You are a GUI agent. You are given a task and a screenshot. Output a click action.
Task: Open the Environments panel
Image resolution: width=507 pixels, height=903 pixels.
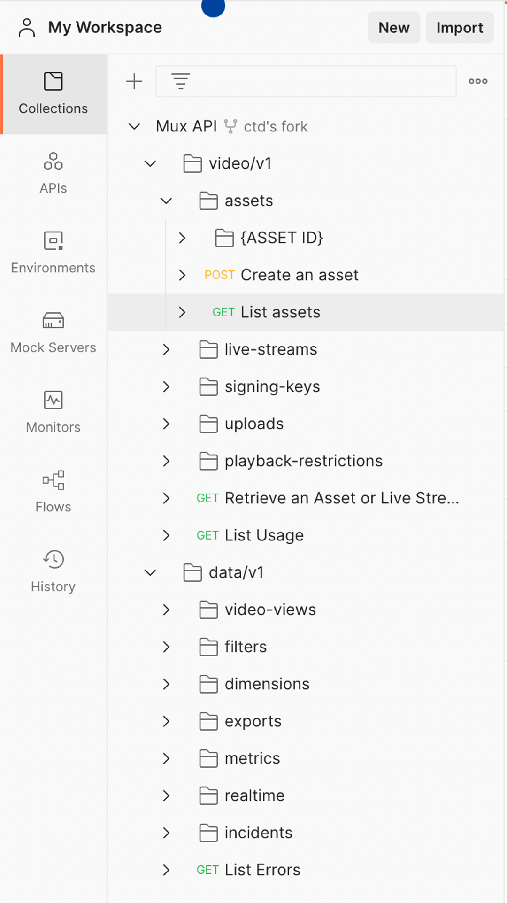(53, 251)
